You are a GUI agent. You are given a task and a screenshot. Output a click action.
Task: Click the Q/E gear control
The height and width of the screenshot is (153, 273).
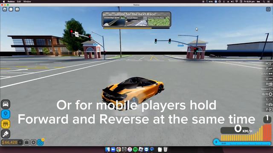click(x=267, y=94)
